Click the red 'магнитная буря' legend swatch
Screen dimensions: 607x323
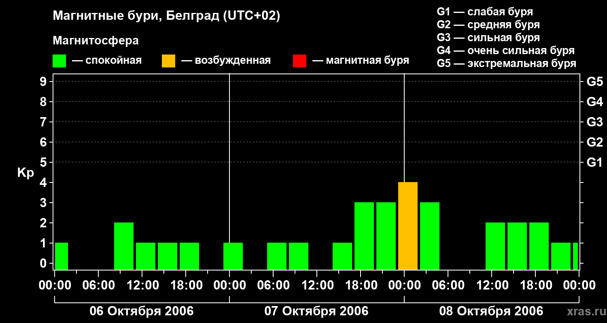(x=300, y=61)
